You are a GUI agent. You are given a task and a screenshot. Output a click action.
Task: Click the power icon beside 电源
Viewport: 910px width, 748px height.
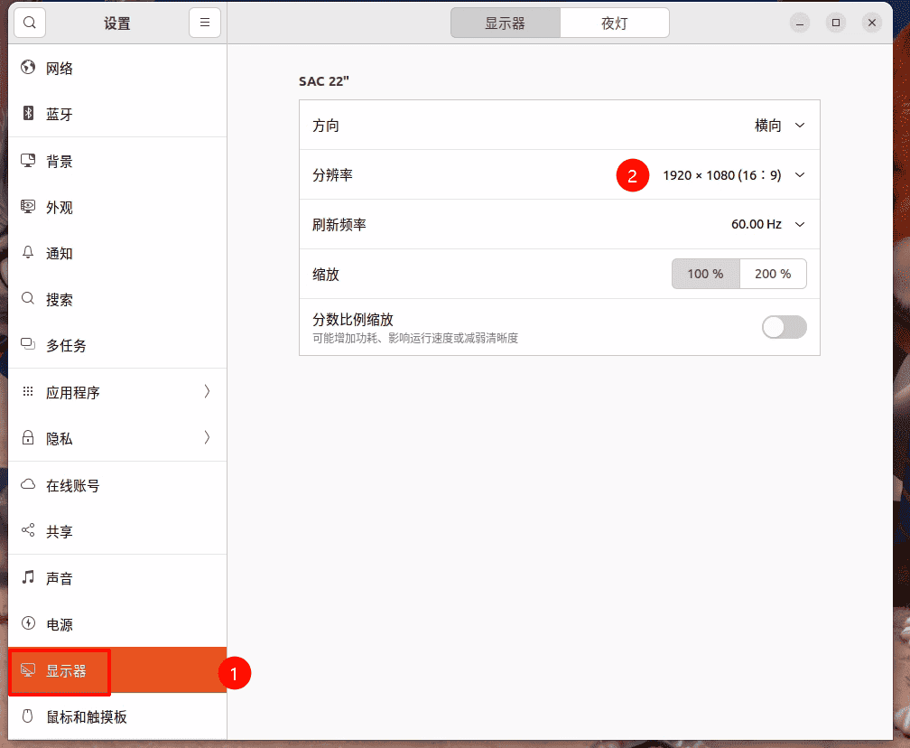28,623
